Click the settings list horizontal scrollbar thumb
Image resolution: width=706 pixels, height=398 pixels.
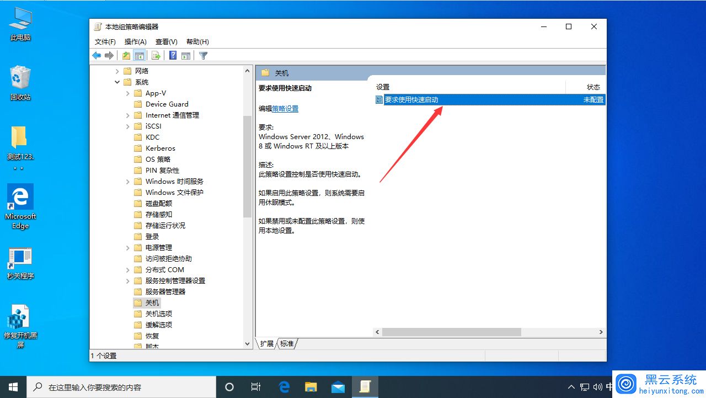coord(452,332)
